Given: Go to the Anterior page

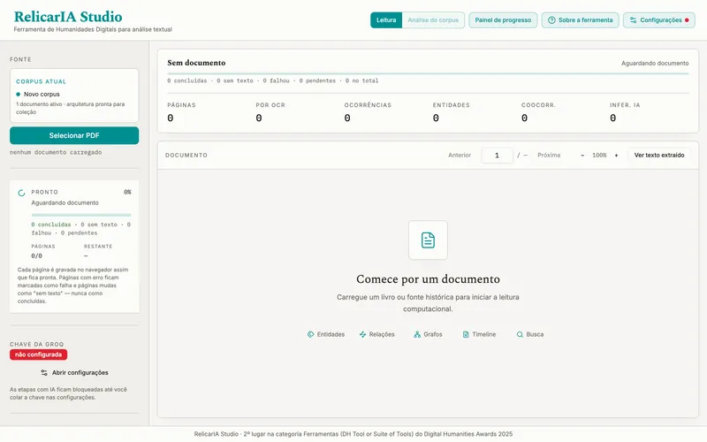Looking at the screenshot, I should [x=460, y=156].
